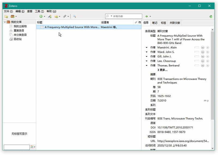Viewport: 218px width, 155px height.
Task: Switch to the 笔记 tab
Action: point(155,23)
